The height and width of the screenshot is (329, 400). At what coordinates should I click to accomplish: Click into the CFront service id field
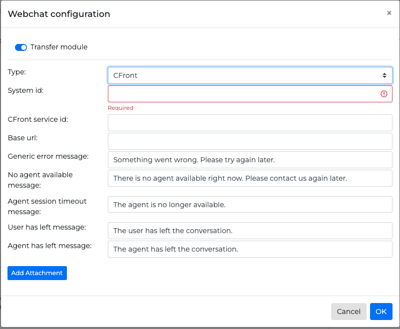250,123
